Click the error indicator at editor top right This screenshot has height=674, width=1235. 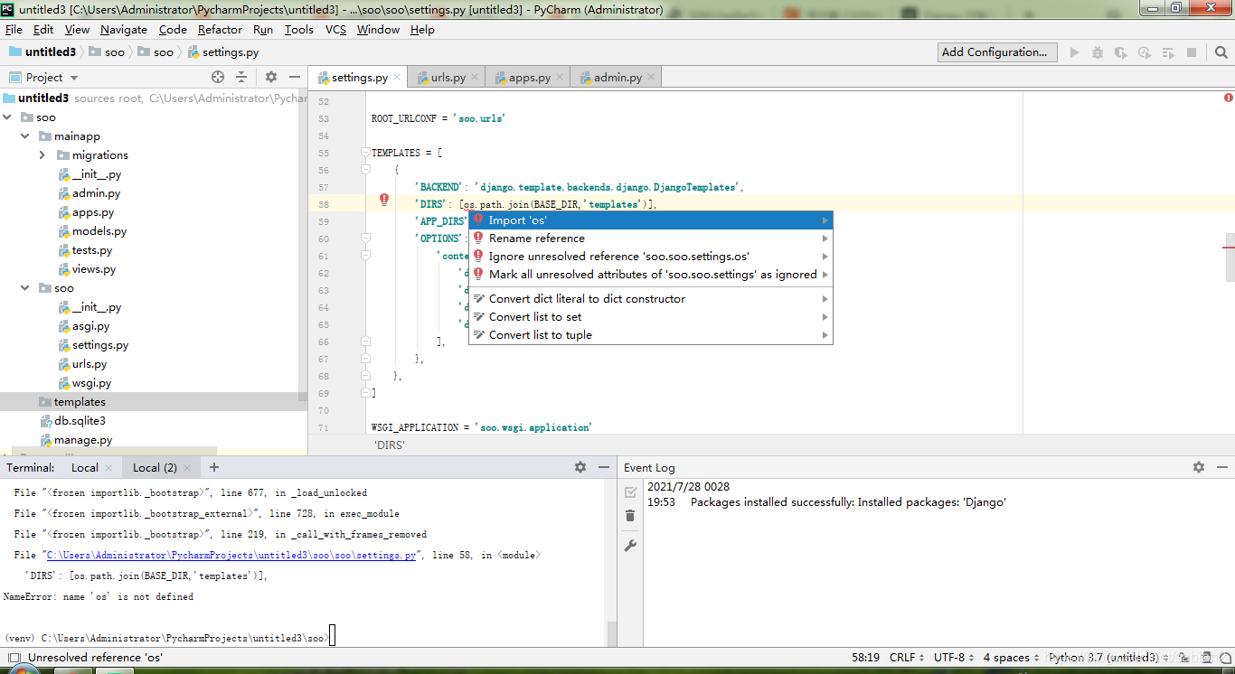coord(1229,98)
